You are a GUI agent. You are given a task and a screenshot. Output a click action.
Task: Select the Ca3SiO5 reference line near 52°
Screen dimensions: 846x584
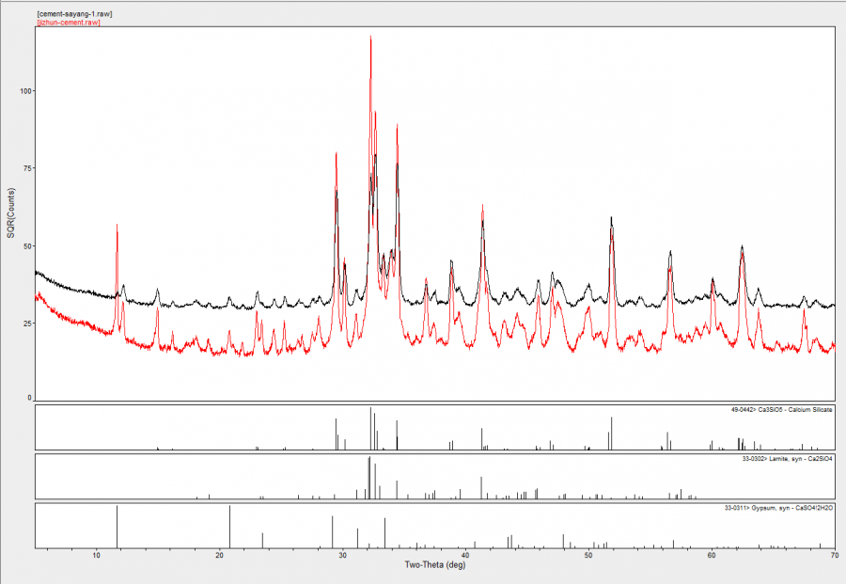coord(612,434)
